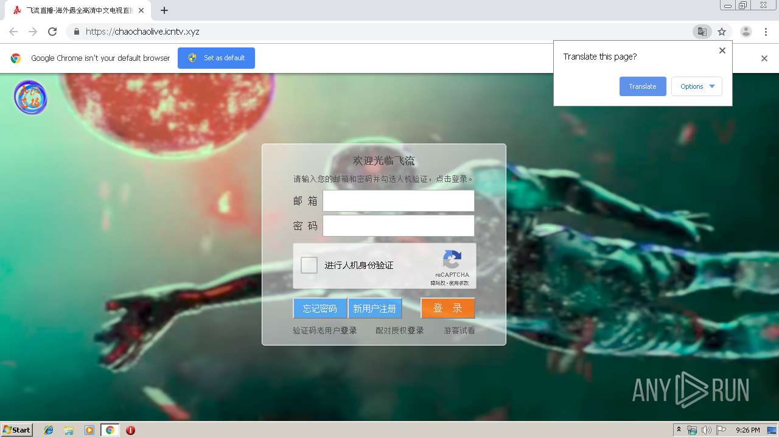Open File Explorer from taskbar
This screenshot has height=438, width=779.
tap(69, 430)
